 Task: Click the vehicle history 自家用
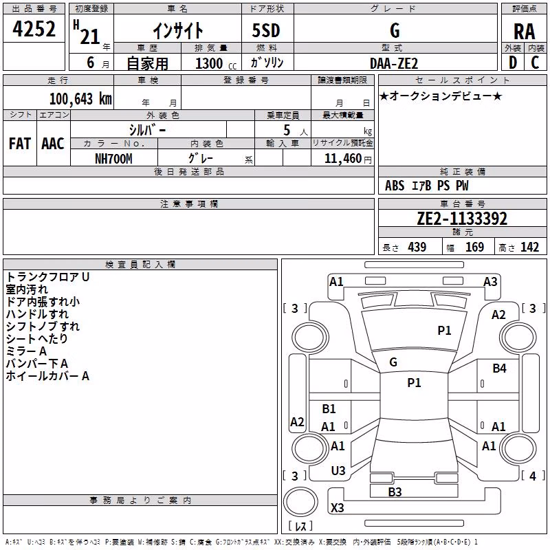coord(147,63)
